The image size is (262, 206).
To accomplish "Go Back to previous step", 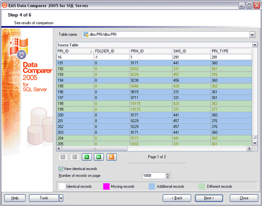I will pos(177,198).
